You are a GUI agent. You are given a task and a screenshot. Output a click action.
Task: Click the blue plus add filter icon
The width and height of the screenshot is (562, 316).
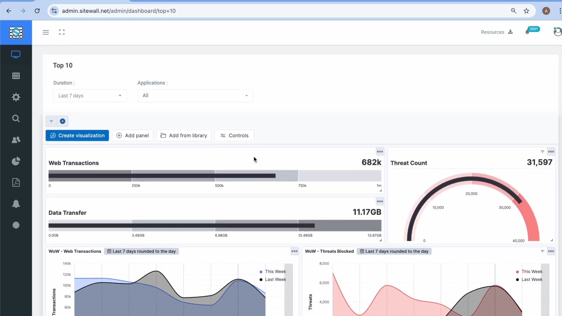(x=63, y=121)
